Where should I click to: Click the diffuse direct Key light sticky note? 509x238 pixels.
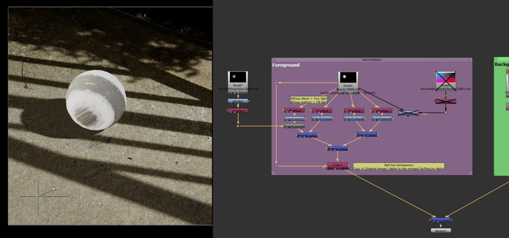tap(308, 100)
